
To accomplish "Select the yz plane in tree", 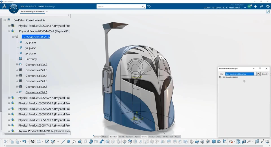I will (30, 48).
